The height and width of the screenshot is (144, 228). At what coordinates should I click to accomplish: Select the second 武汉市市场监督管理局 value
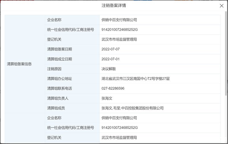119,137
